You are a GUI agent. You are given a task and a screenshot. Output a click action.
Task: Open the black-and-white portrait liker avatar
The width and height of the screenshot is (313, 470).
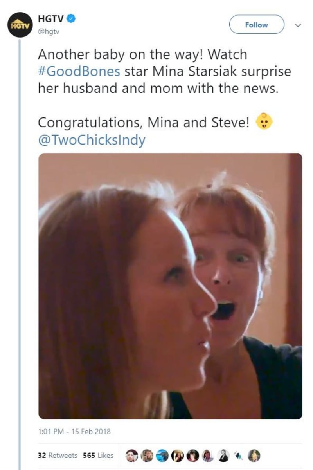[223, 455]
